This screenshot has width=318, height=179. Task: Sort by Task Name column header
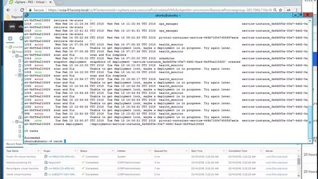click(x=12, y=151)
